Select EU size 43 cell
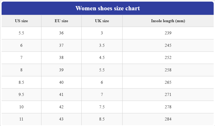The height and width of the screenshot is (126, 215). [61, 119]
